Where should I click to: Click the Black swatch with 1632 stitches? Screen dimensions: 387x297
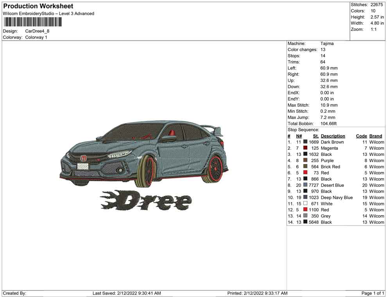305,154
